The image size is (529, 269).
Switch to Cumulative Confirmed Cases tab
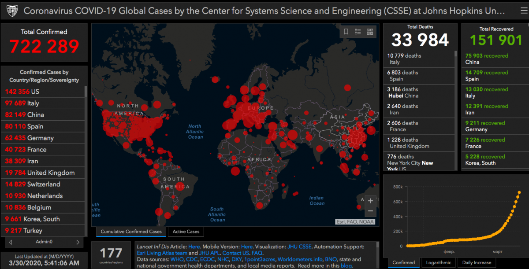pos(131,232)
